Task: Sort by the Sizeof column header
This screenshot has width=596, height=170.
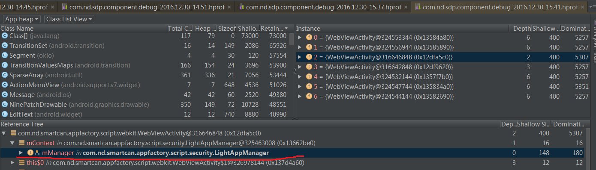Action: click(227, 28)
